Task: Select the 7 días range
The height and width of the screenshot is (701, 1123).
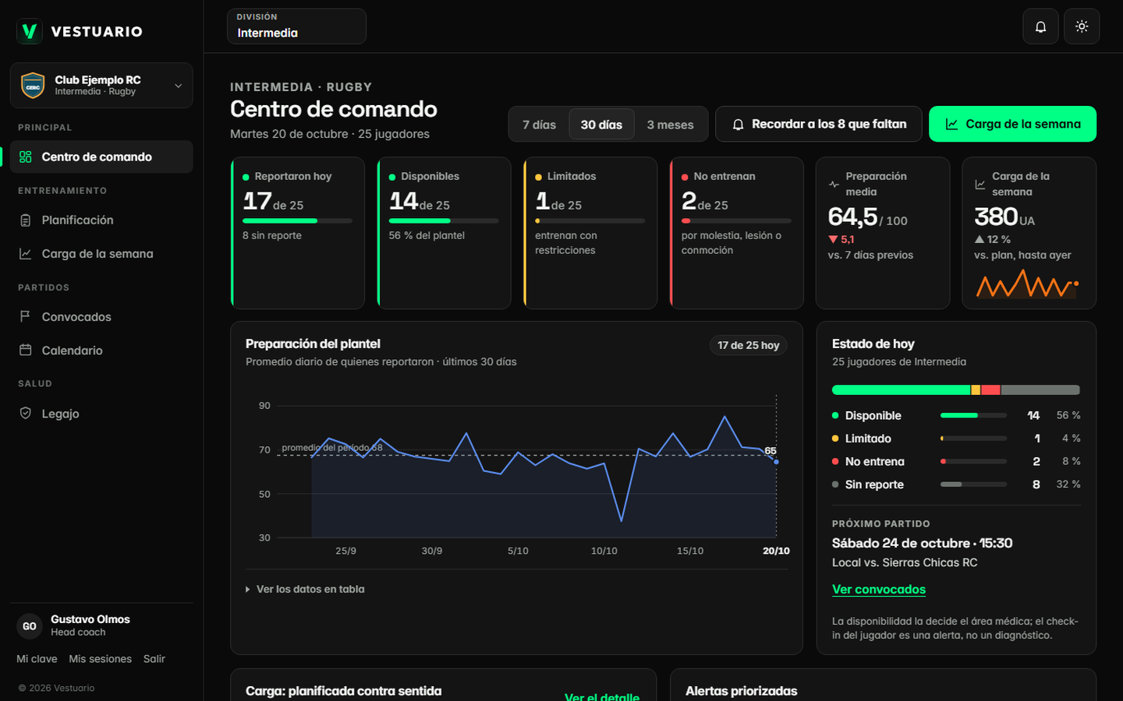Action: 539,125
